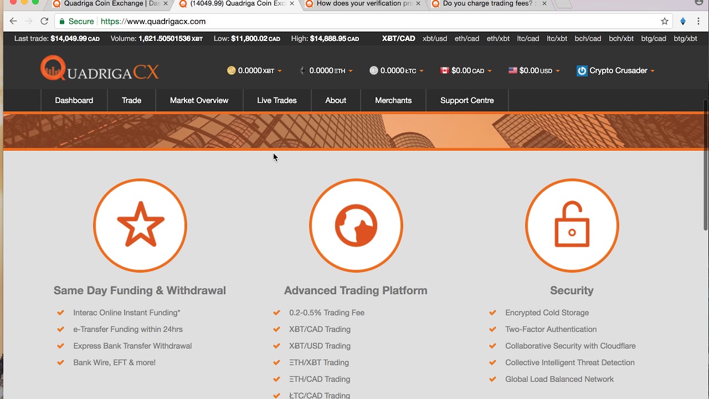Click the US flag icon
Image resolution: width=709 pixels, height=399 pixels.
pyautogui.click(x=513, y=70)
